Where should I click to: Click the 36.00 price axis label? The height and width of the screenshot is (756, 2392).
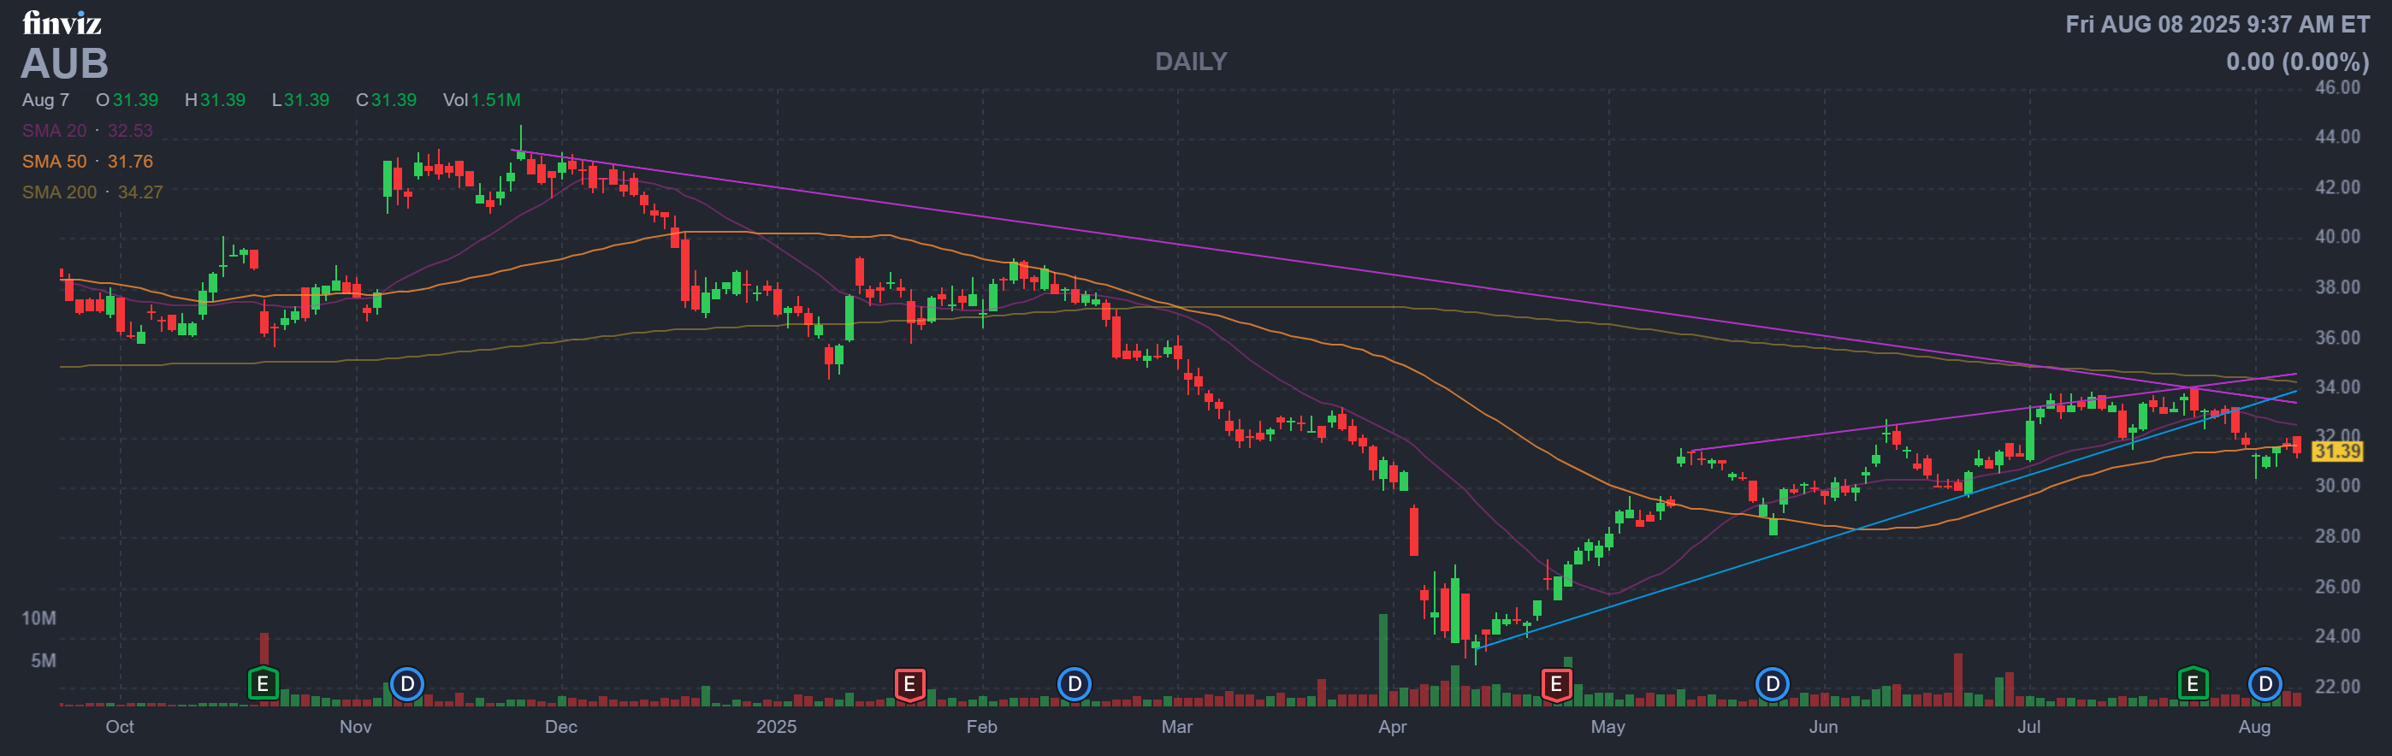coord(2337,338)
